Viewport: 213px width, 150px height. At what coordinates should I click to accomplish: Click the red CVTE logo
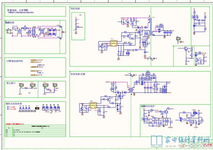(x=208, y=145)
